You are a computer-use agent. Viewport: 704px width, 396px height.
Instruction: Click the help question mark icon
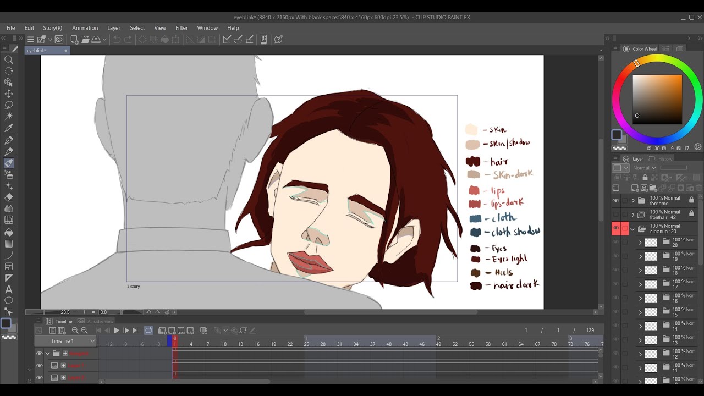[278, 40]
